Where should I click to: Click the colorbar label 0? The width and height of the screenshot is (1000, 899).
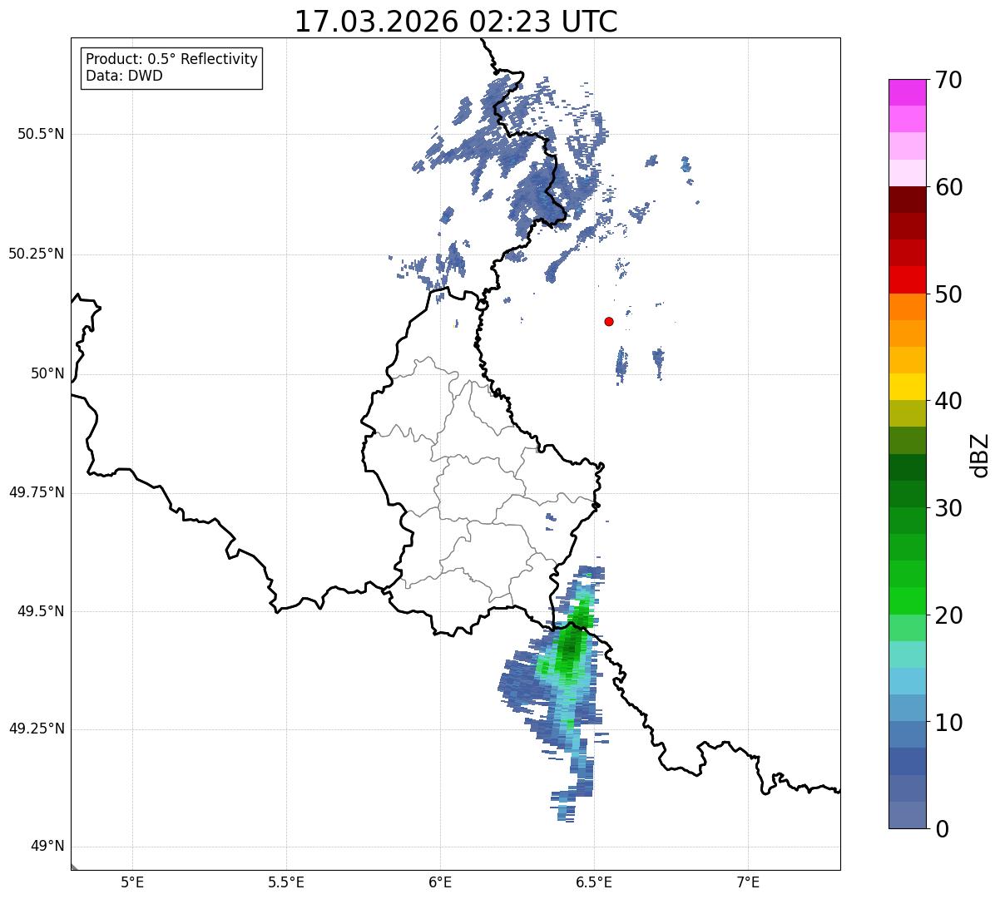click(x=942, y=828)
